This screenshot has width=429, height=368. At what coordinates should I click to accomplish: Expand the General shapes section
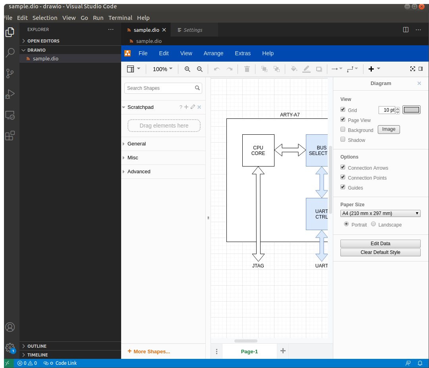tap(137, 144)
